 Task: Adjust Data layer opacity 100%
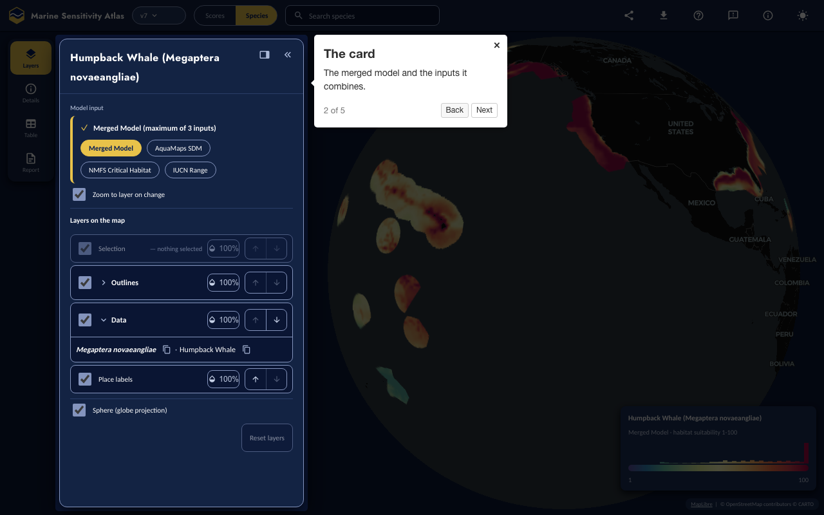(223, 320)
